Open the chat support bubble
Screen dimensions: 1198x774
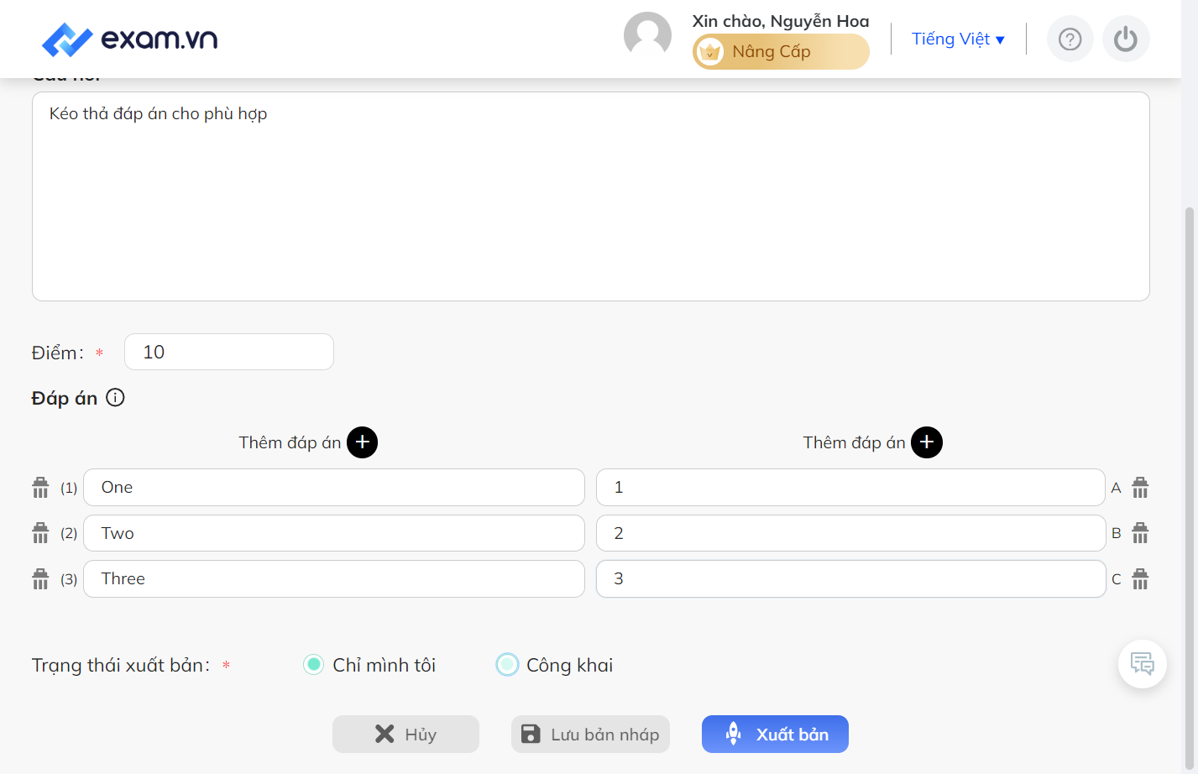(1143, 664)
